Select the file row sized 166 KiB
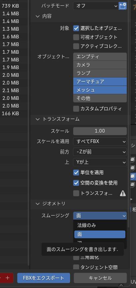136x288 pixels. [x=10, y=114]
